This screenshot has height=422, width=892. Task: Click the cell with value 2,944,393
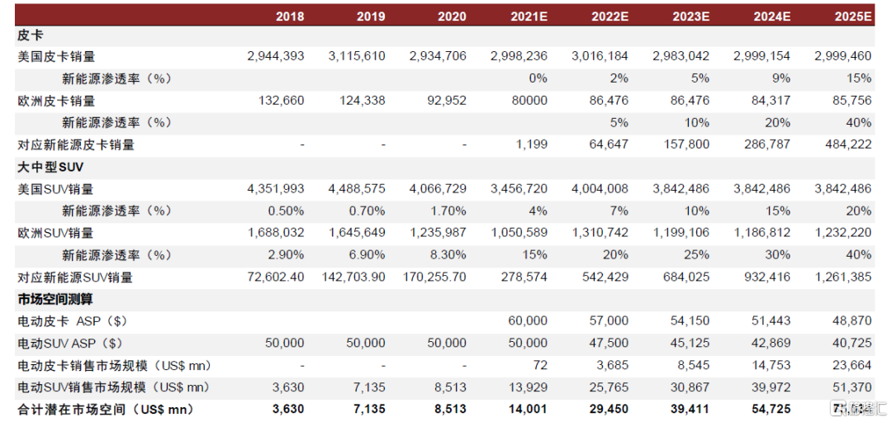(275, 57)
